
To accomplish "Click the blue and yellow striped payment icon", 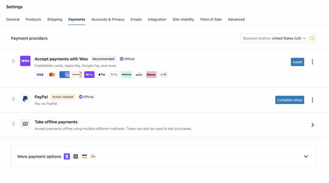I will (x=84, y=156).
